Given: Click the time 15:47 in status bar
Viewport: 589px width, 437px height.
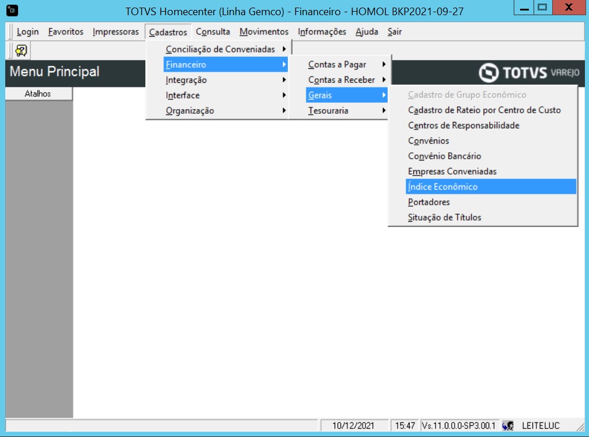Looking at the screenshot, I should (405, 426).
